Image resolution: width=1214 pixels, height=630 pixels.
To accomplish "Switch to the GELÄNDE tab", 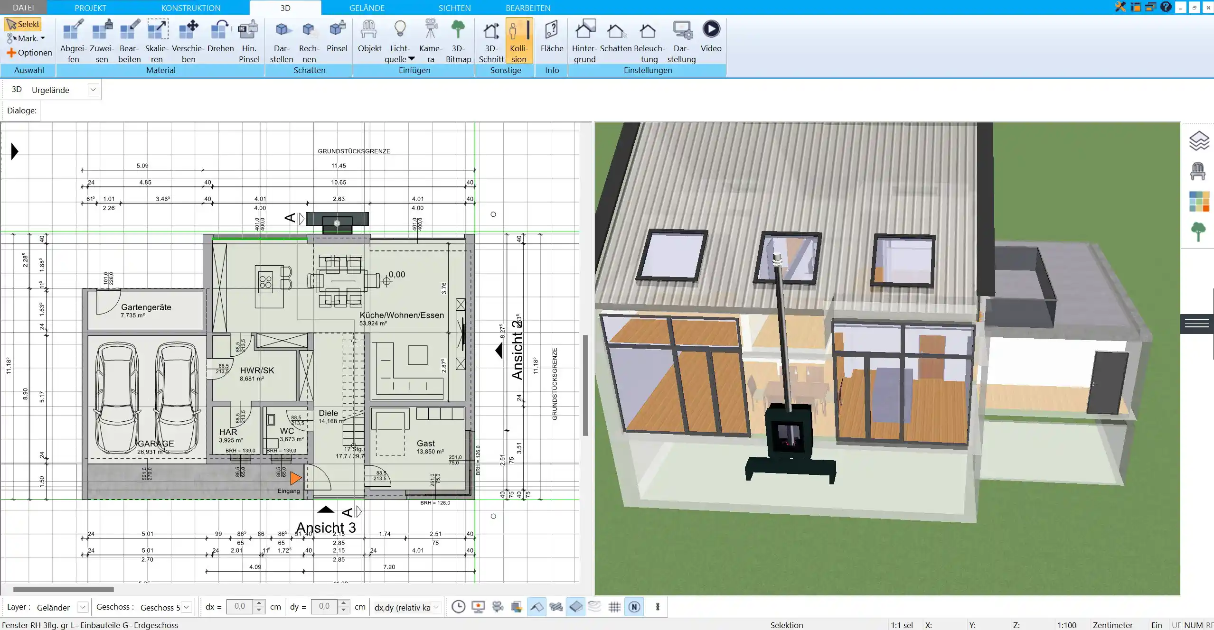I will pos(367,8).
